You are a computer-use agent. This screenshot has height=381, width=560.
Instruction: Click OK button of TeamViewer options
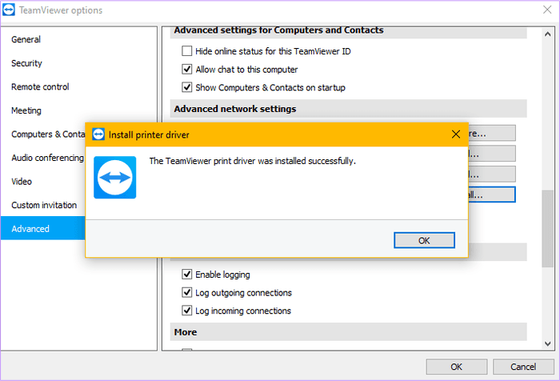coord(456,367)
